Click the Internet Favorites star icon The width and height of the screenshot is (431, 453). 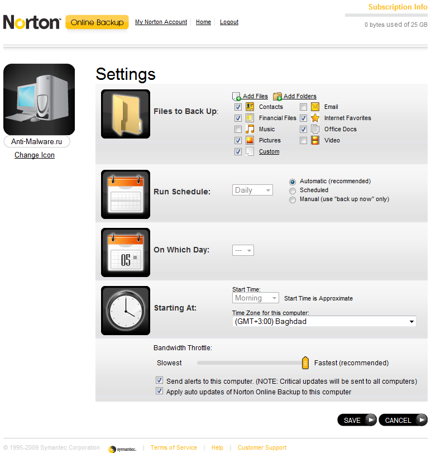[x=315, y=118]
